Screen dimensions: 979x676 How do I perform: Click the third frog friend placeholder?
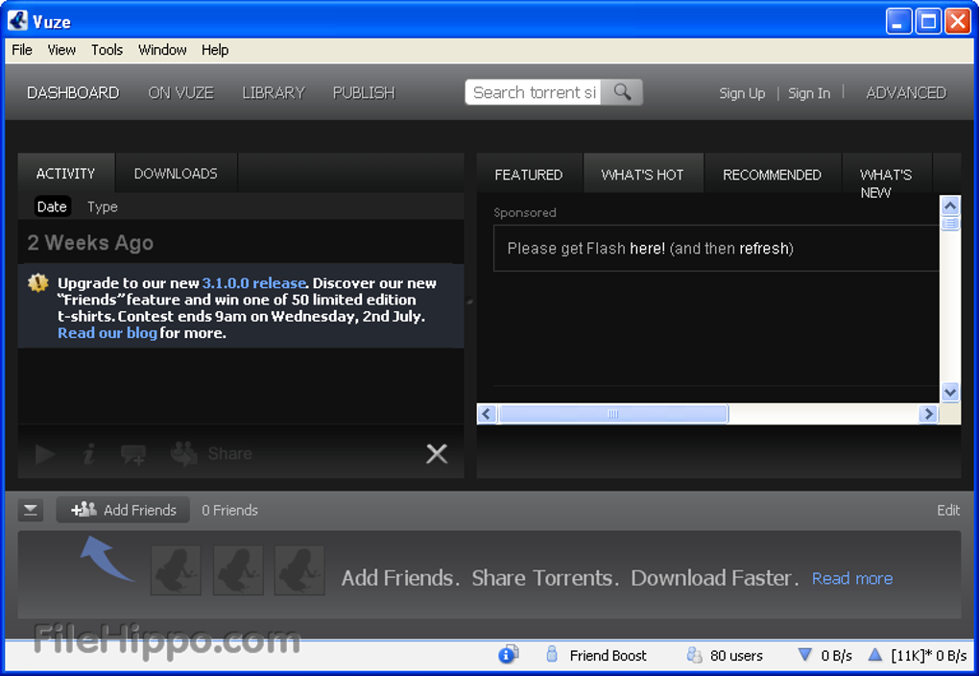299,569
